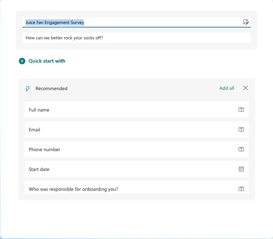Screen dimensions: 273x239
Task: Add the Phone number question
Action: [128, 149]
